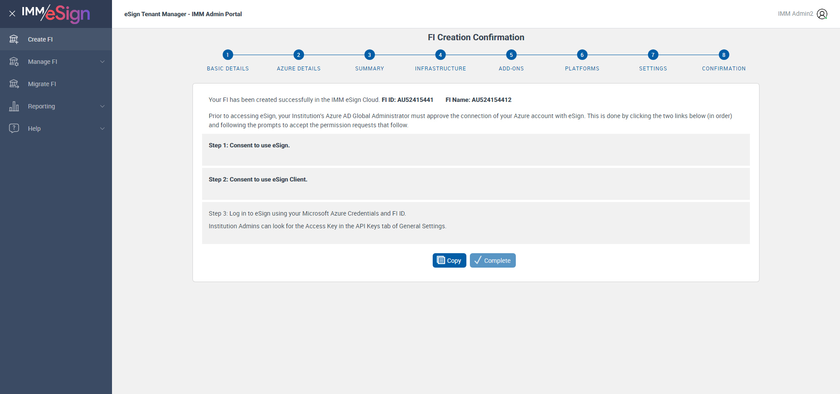
Task: Click the Manage FI bank-gear icon
Action: [14, 62]
